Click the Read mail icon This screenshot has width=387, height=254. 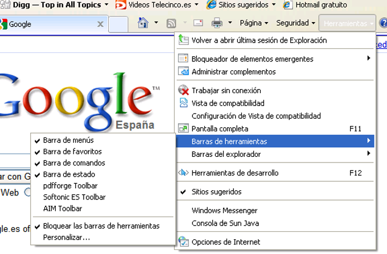(198, 23)
